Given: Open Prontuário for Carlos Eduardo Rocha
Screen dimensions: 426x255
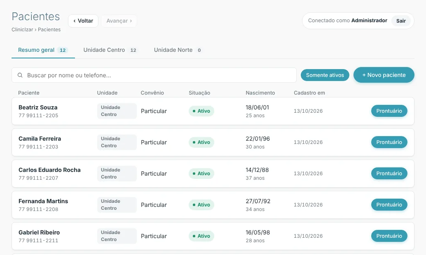Looking at the screenshot, I should (389, 173).
